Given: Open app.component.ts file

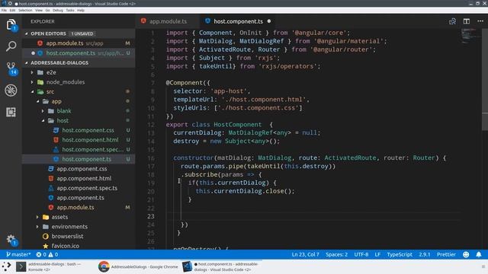Looking at the screenshot, I should [x=79, y=198].
